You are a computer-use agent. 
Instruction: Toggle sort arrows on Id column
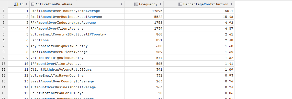tap(26, 4)
